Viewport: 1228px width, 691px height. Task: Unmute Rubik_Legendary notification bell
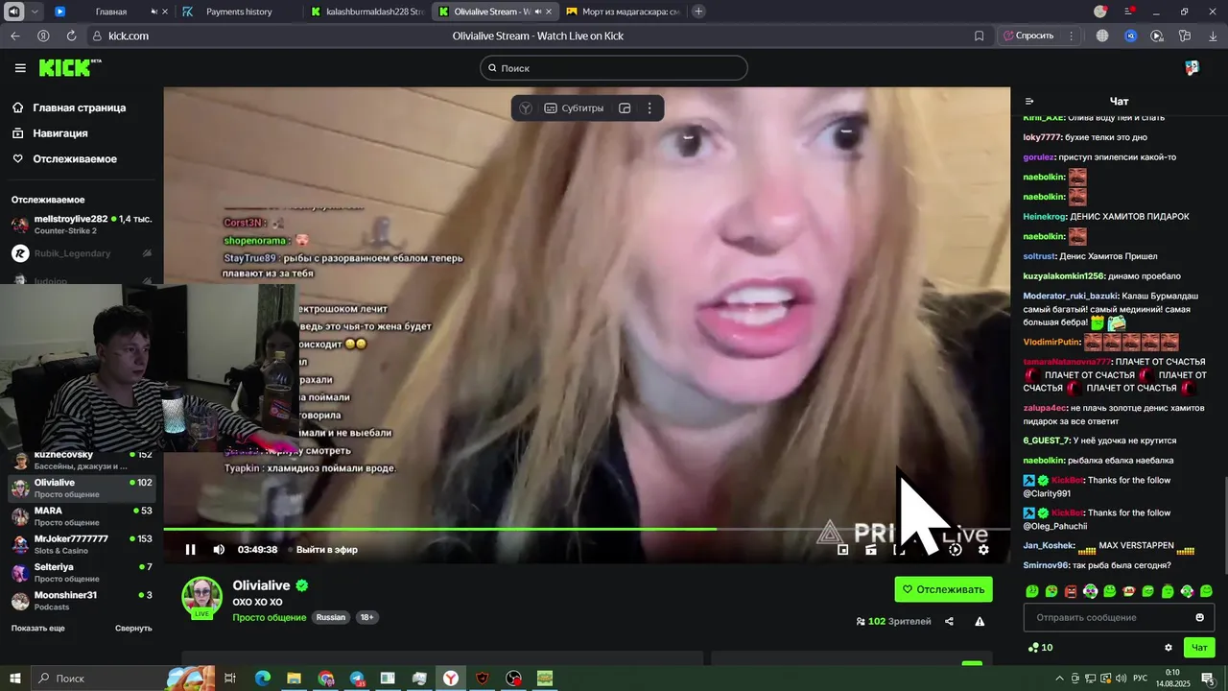pos(147,253)
